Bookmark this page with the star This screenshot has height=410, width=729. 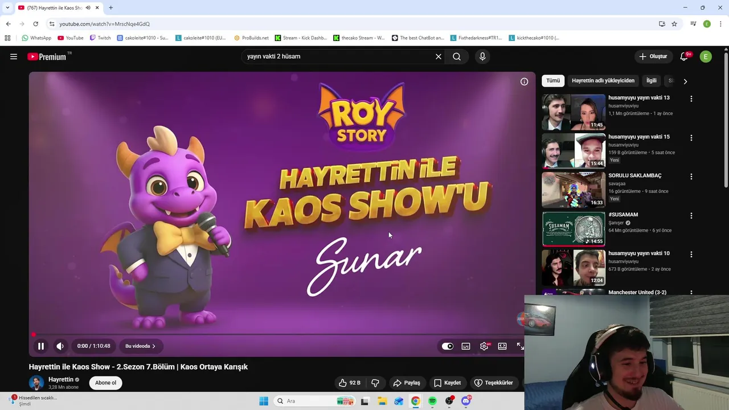pyautogui.click(x=674, y=24)
